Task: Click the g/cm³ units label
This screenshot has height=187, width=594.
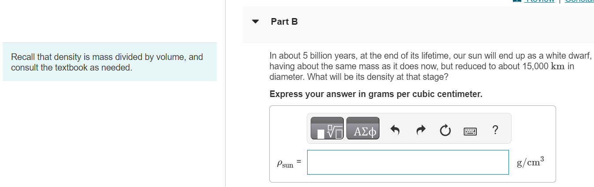Action: point(531,162)
